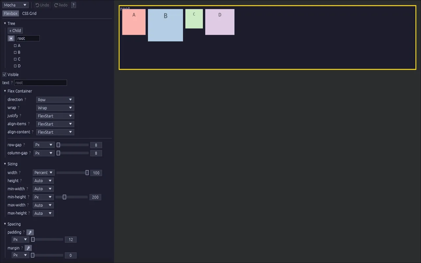Collapse the Flex Container section
Viewport: 421px width, 263px height.
pos(5,91)
